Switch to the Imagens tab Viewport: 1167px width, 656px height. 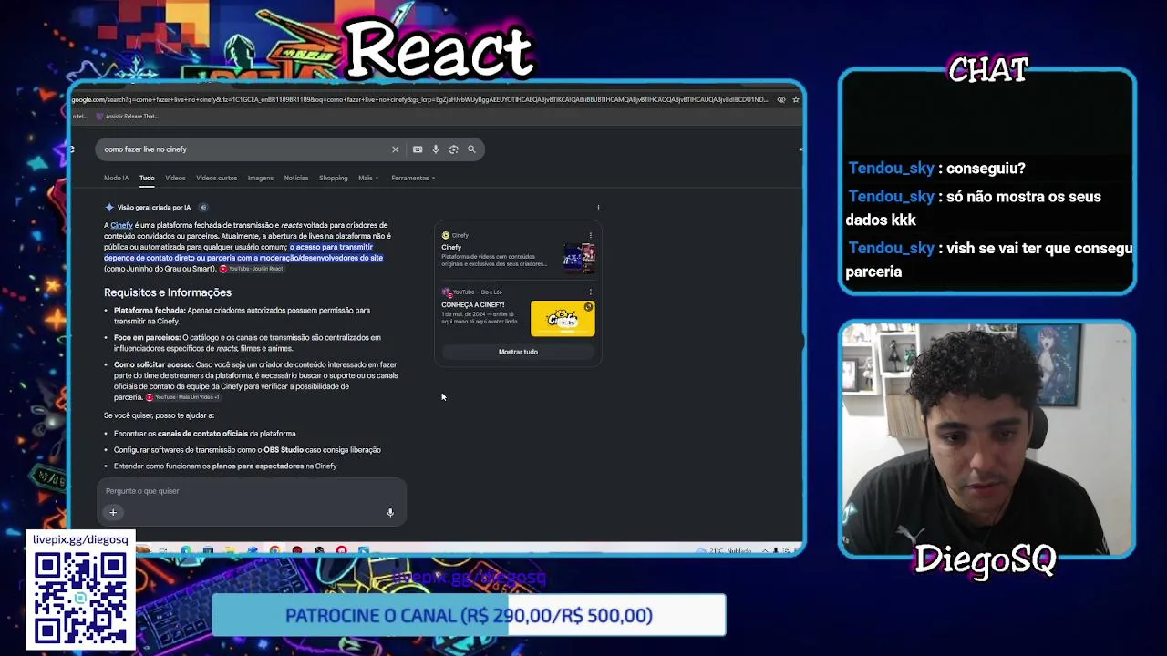(260, 178)
